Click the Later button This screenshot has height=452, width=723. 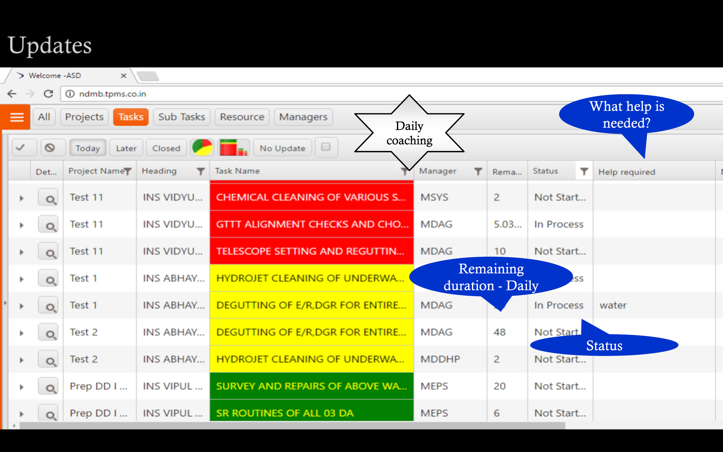coord(126,148)
